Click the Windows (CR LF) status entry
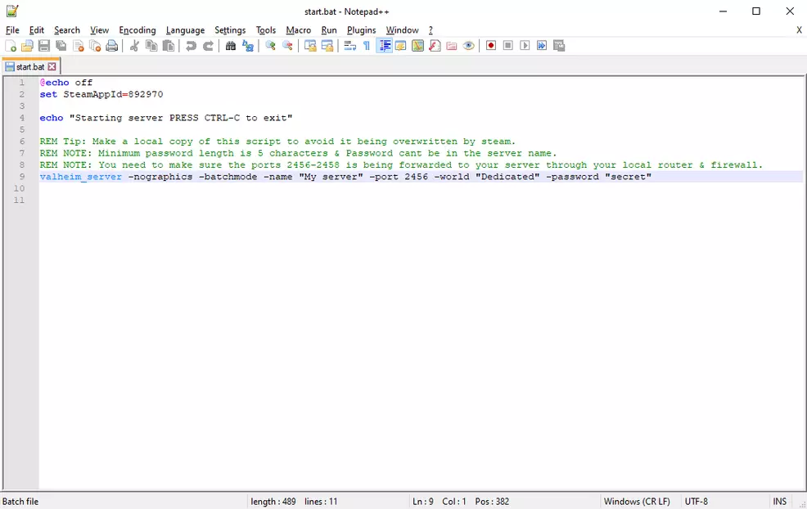Image resolution: width=807 pixels, height=509 pixels. pos(637,502)
